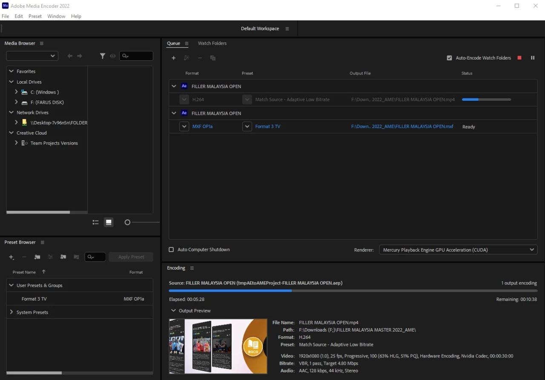Screen dimensions: 545x380
Task: Open the Window menu
Action: click(56, 16)
